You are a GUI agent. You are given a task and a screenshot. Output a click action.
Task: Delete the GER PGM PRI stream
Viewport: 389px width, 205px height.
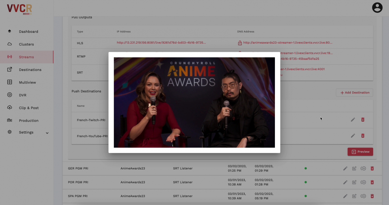point(372,168)
